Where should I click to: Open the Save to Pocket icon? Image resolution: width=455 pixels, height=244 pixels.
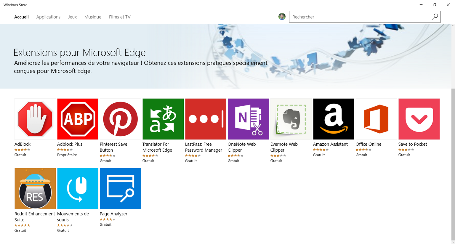point(419,119)
